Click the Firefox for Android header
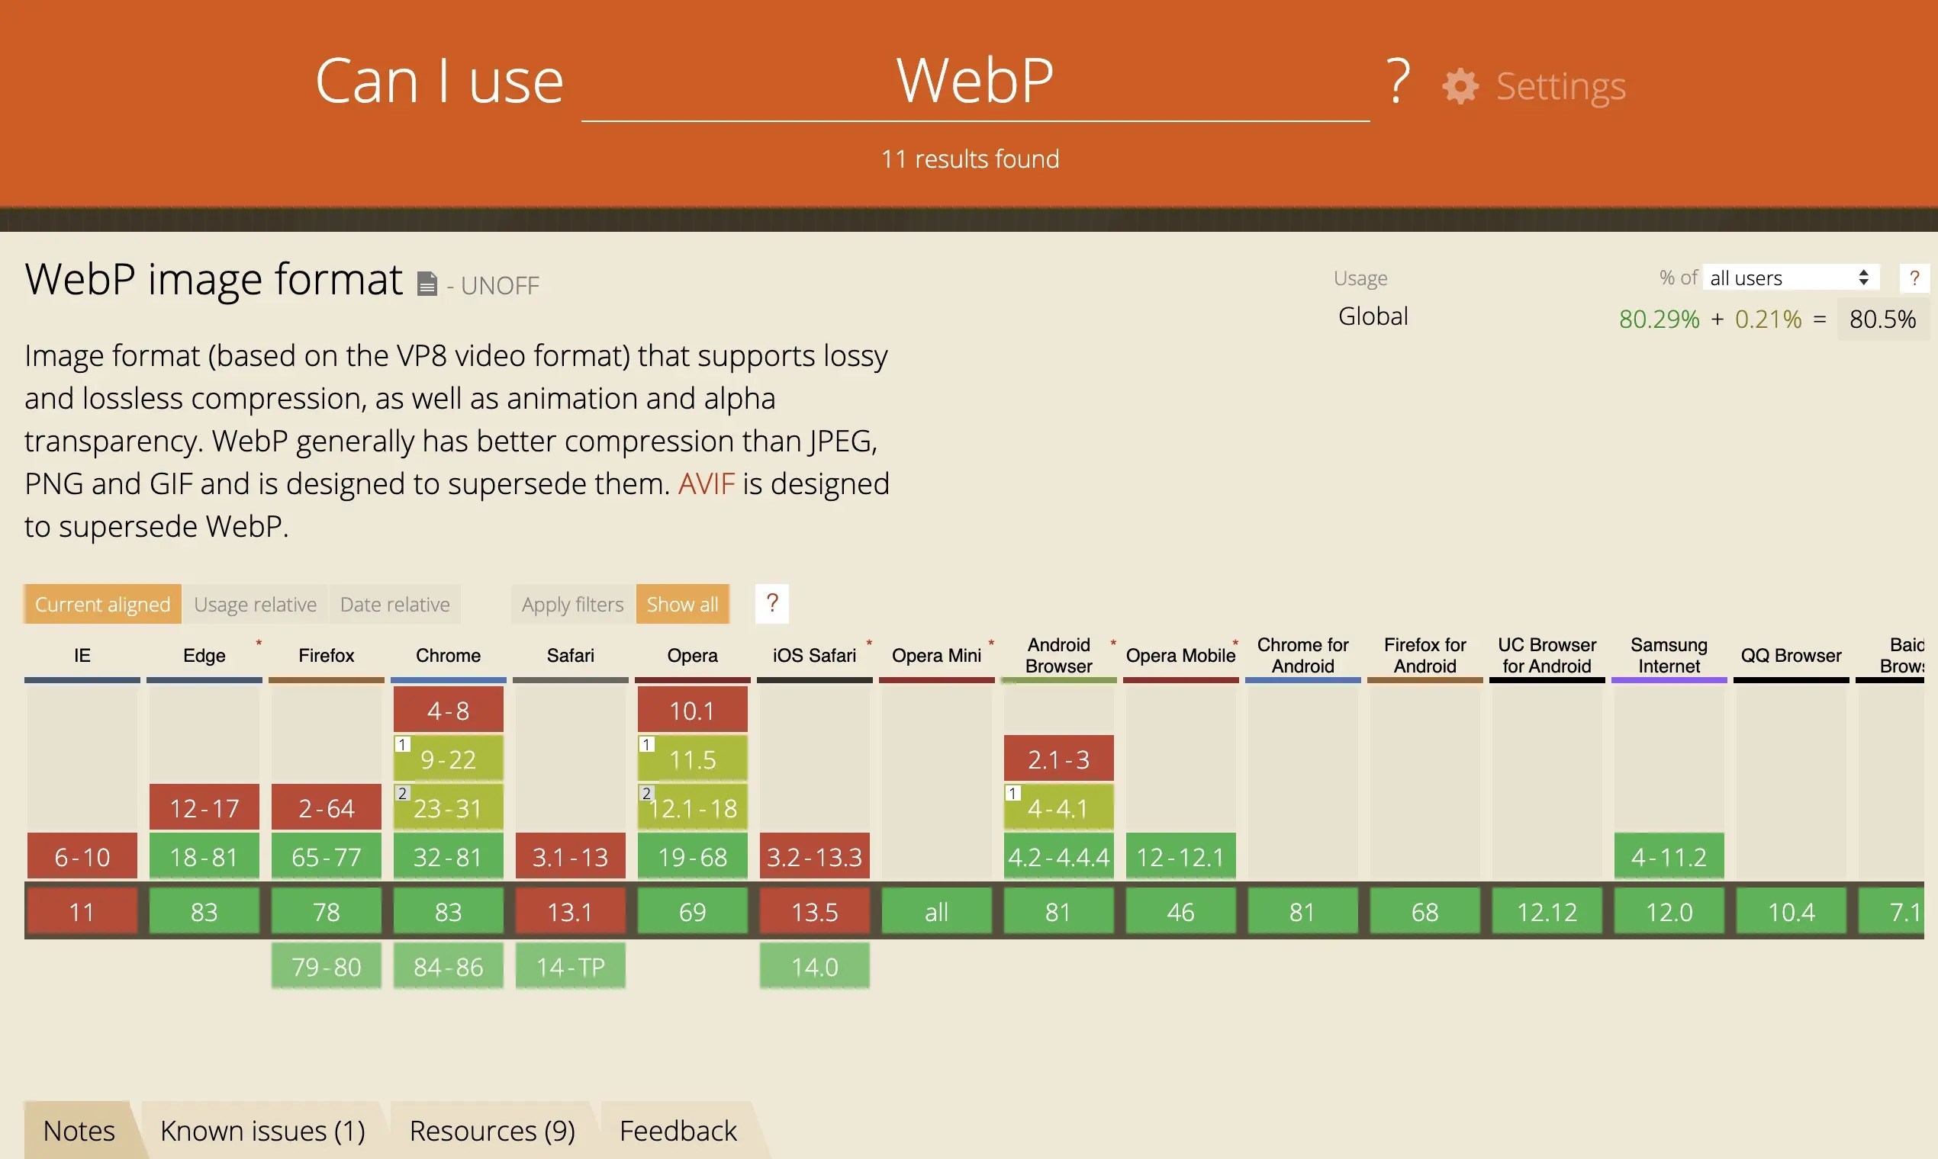1938x1159 pixels. [1425, 655]
